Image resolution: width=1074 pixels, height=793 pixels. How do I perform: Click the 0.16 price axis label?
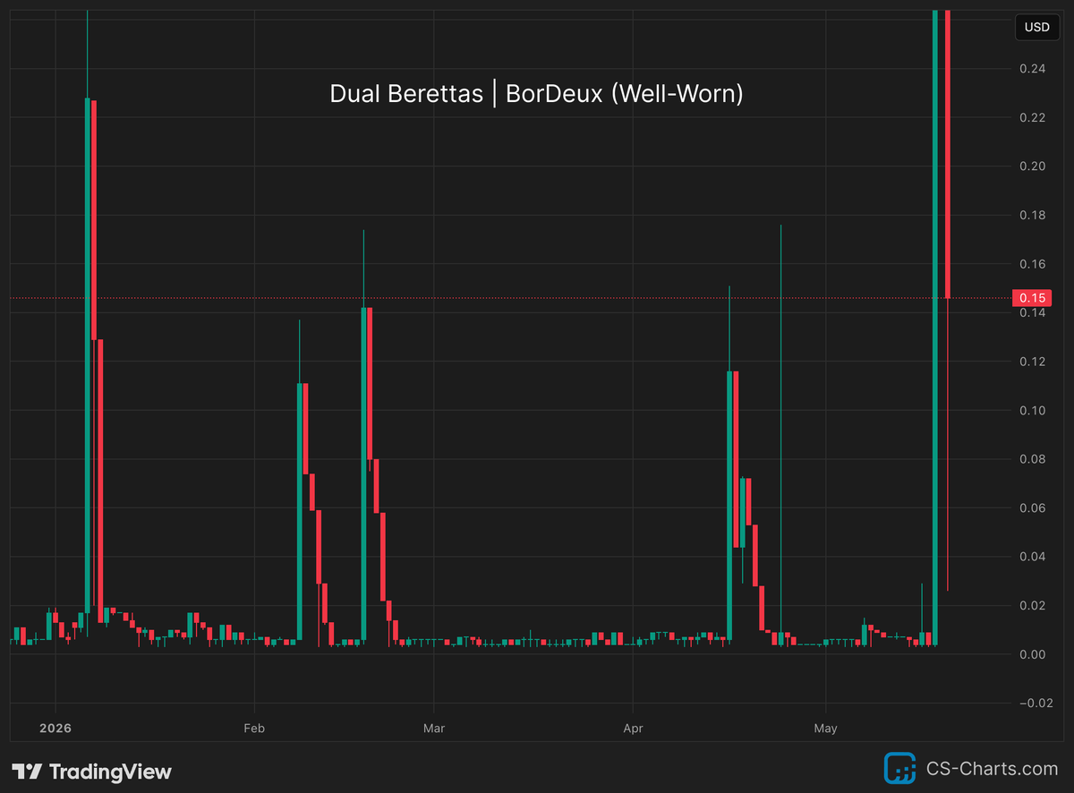pyautogui.click(x=1032, y=264)
